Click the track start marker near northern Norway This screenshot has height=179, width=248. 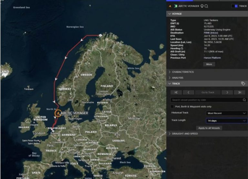[x=100, y=35]
